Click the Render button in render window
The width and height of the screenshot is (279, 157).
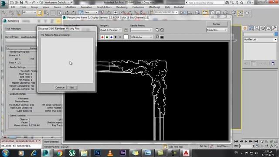point(217,24)
